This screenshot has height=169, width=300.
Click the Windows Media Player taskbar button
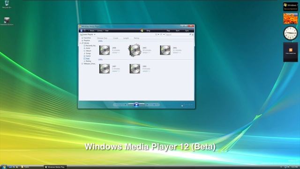coord(55,167)
